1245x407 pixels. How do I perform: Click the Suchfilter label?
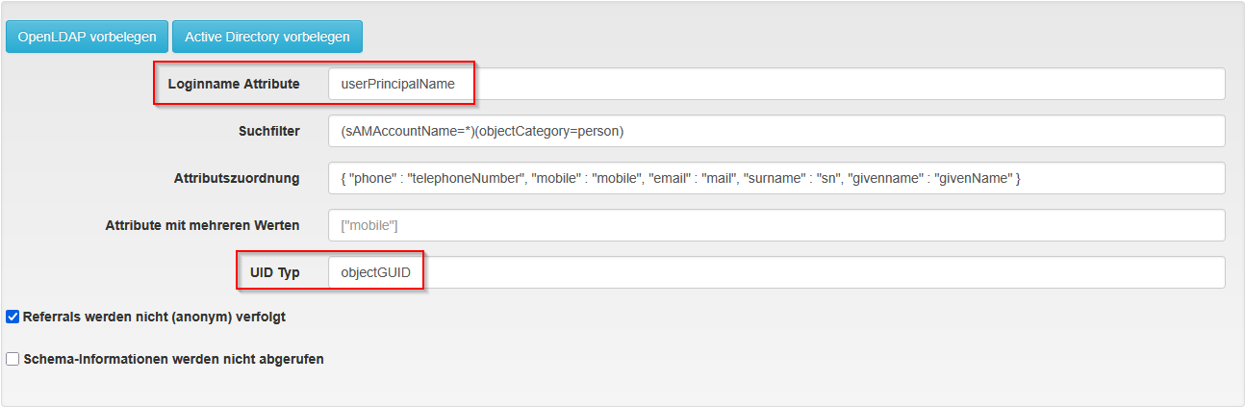pyautogui.click(x=268, y=131)
